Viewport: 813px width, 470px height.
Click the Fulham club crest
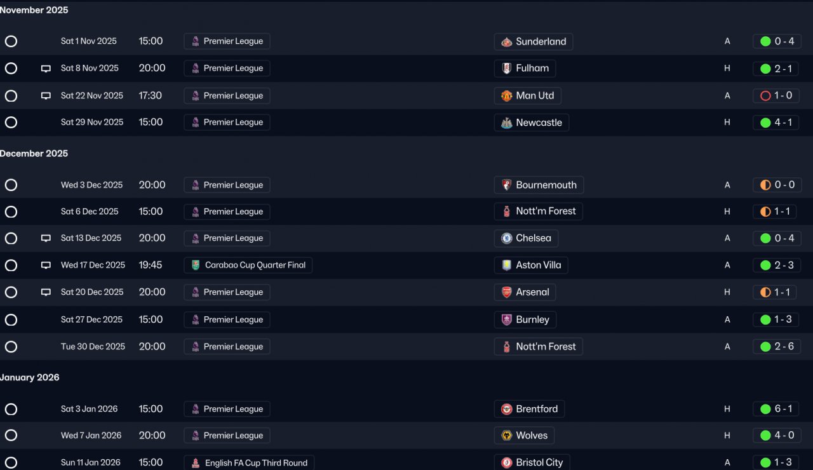506,69
